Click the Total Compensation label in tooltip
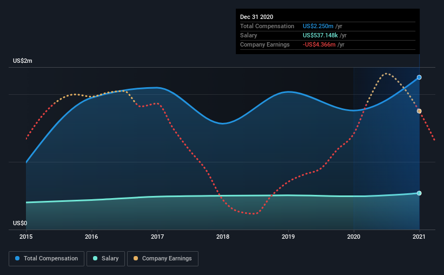The width and height of the screenshot is (444, 275). click(267, 26)
